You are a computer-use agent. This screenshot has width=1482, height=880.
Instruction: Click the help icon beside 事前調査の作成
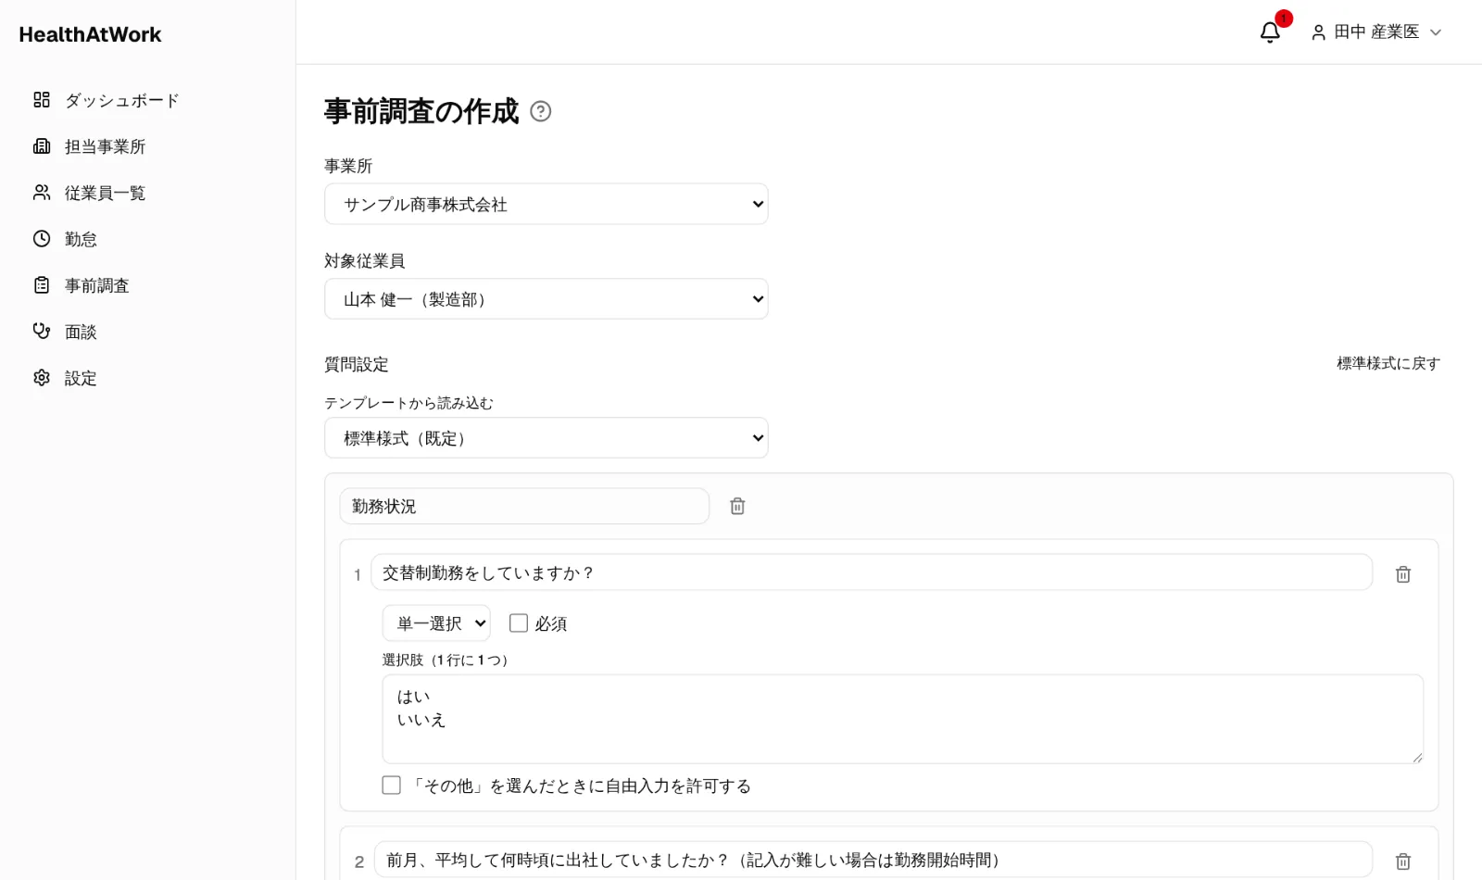(x=540, y=111)
